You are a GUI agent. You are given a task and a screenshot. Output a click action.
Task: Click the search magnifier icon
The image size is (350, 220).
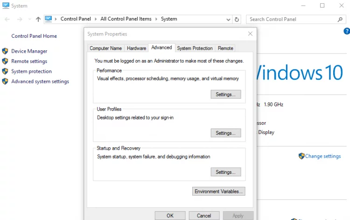click(340, 20)
